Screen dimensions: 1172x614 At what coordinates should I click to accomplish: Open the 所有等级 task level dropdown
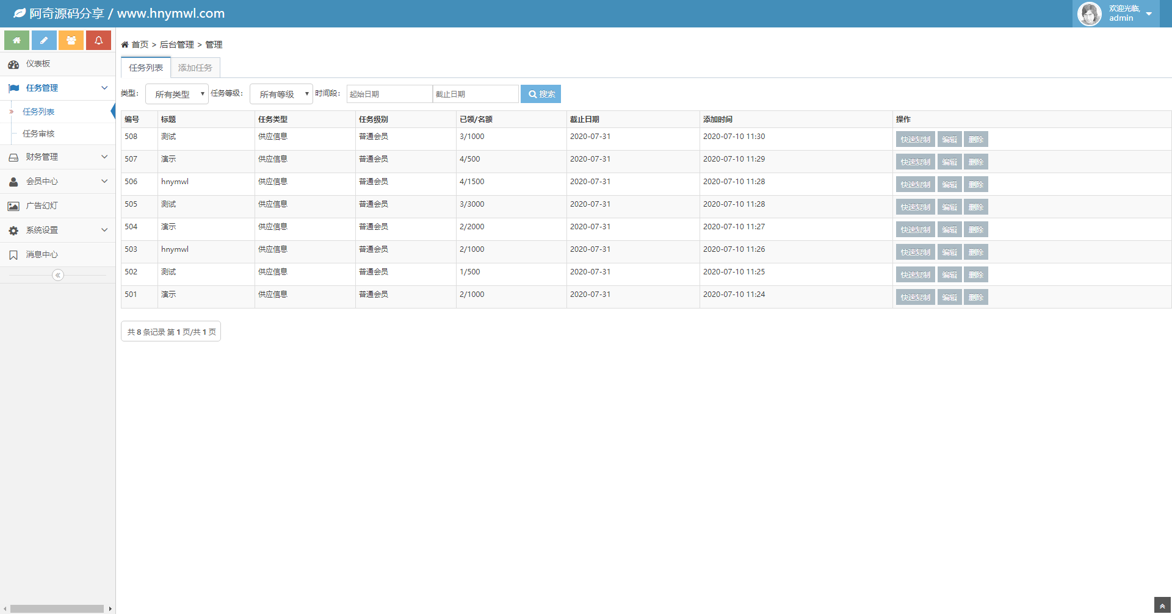point(281,94)
